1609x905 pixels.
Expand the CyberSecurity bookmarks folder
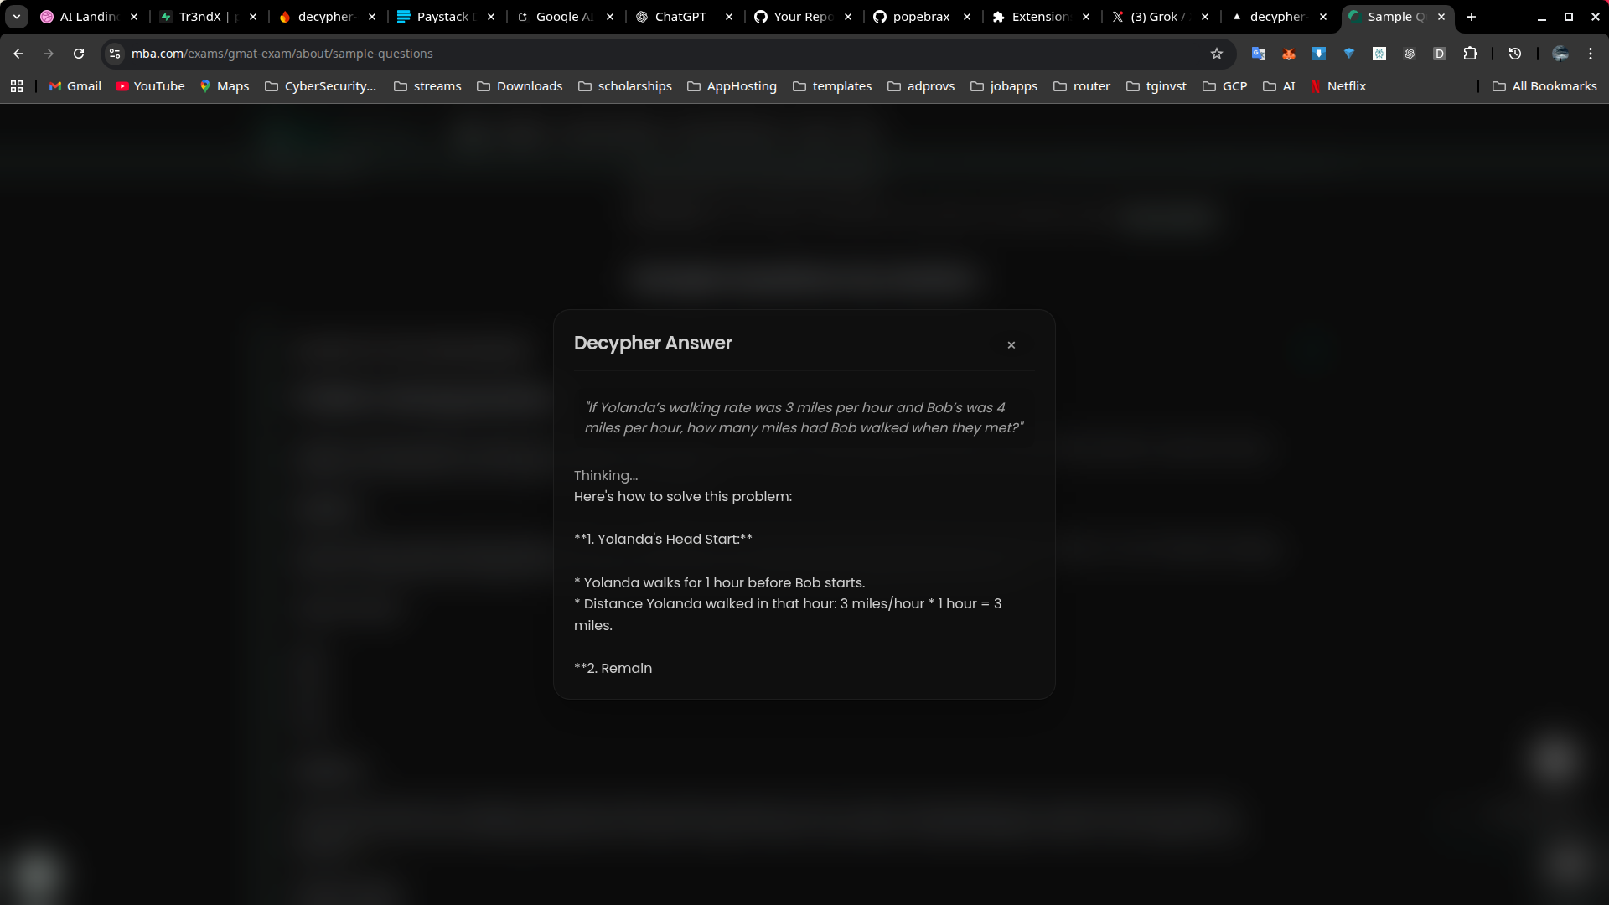320,85
